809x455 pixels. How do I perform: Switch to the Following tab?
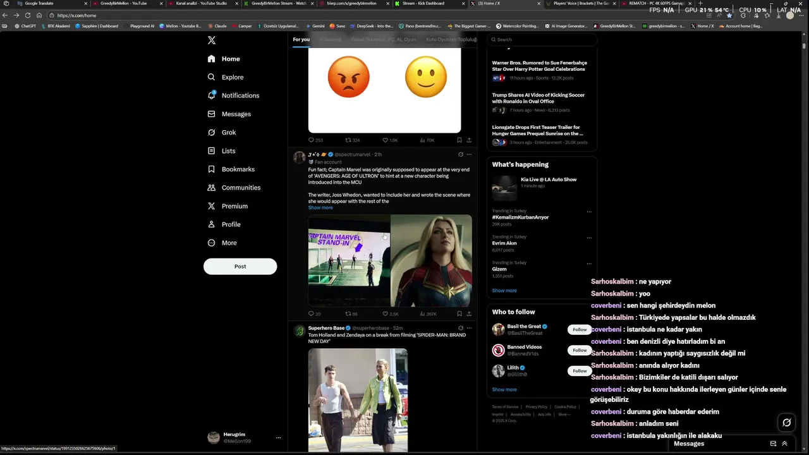click(330, 39)
